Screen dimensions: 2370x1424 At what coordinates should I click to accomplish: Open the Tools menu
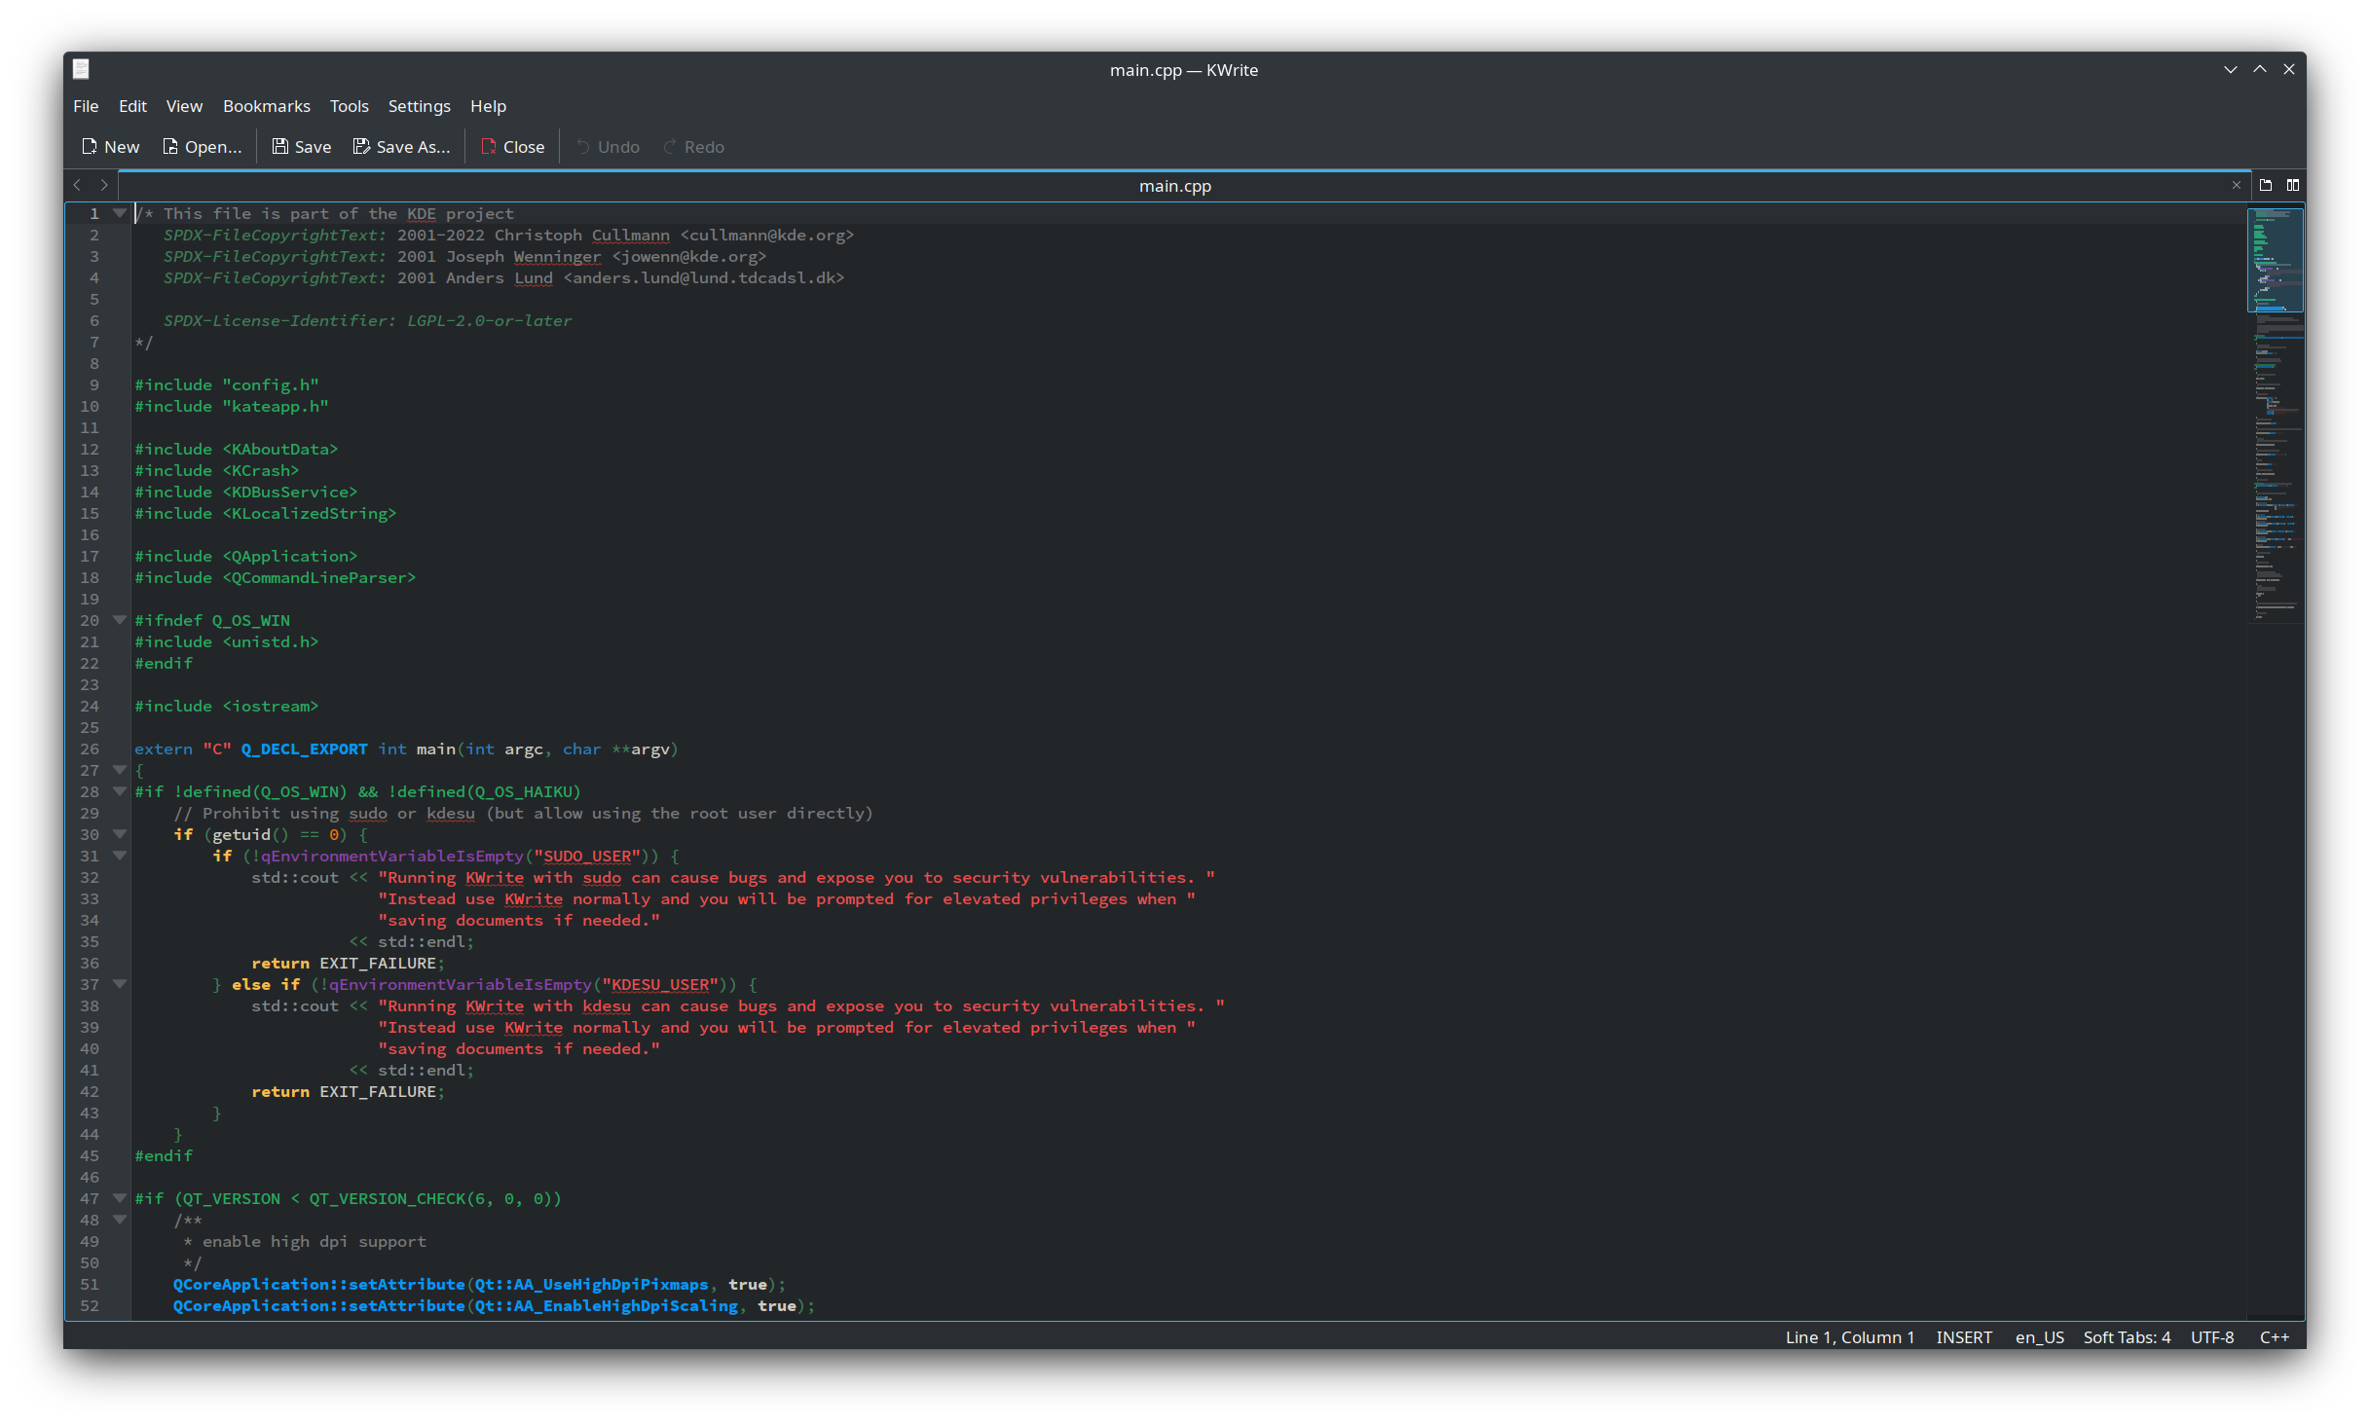349,106
